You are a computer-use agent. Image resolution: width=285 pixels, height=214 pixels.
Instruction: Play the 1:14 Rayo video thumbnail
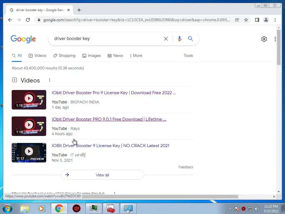(29, 126)
